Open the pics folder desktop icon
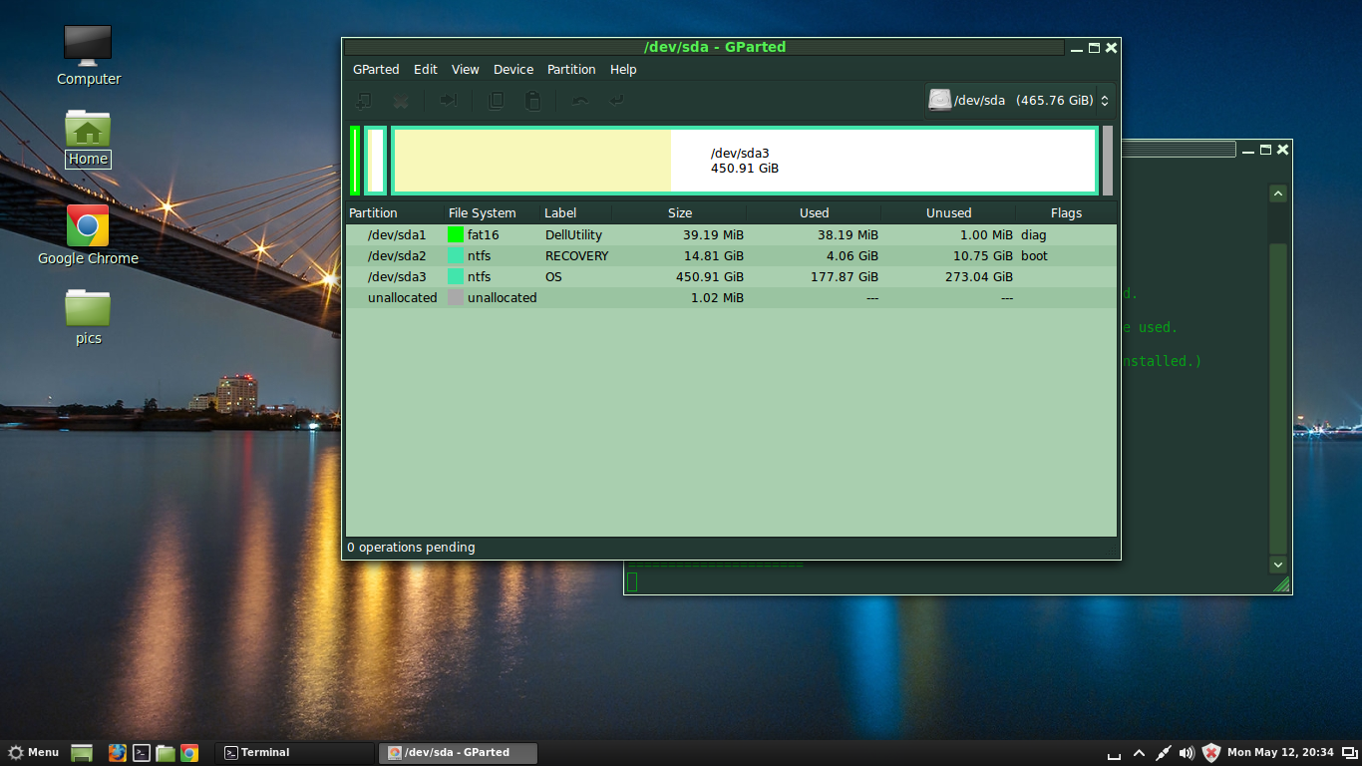This screenshot has height=766, width=1362. (x=88, y=317)
